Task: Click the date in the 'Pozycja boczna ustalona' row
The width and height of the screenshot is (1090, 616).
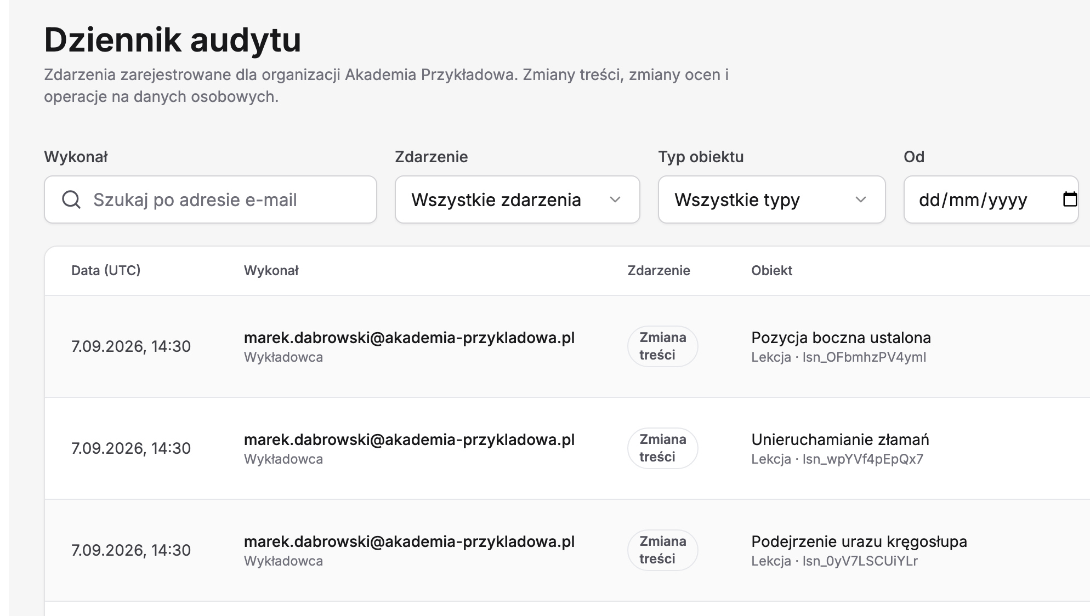Action: click(x=131, y=346)
